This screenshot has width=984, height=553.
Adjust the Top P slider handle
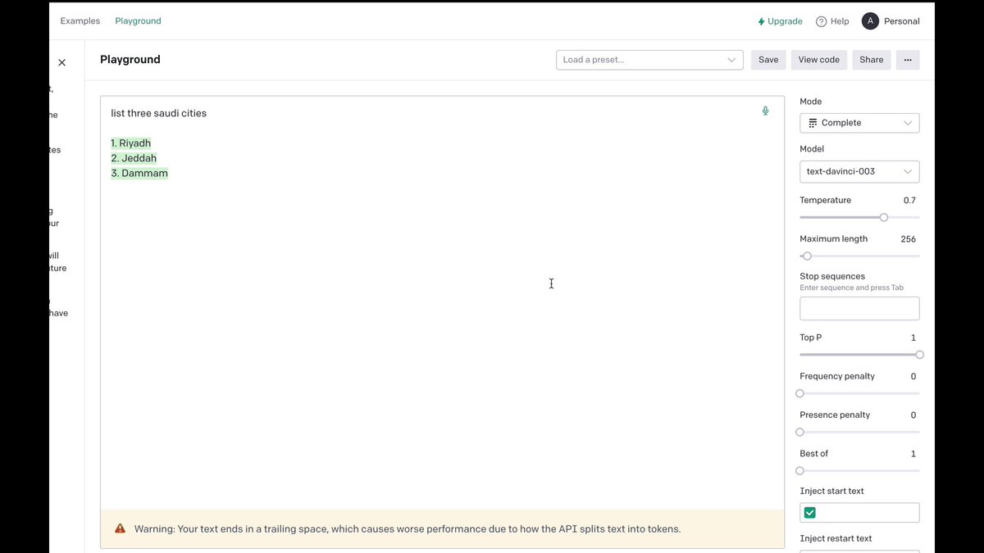click(x=919, y=355)
